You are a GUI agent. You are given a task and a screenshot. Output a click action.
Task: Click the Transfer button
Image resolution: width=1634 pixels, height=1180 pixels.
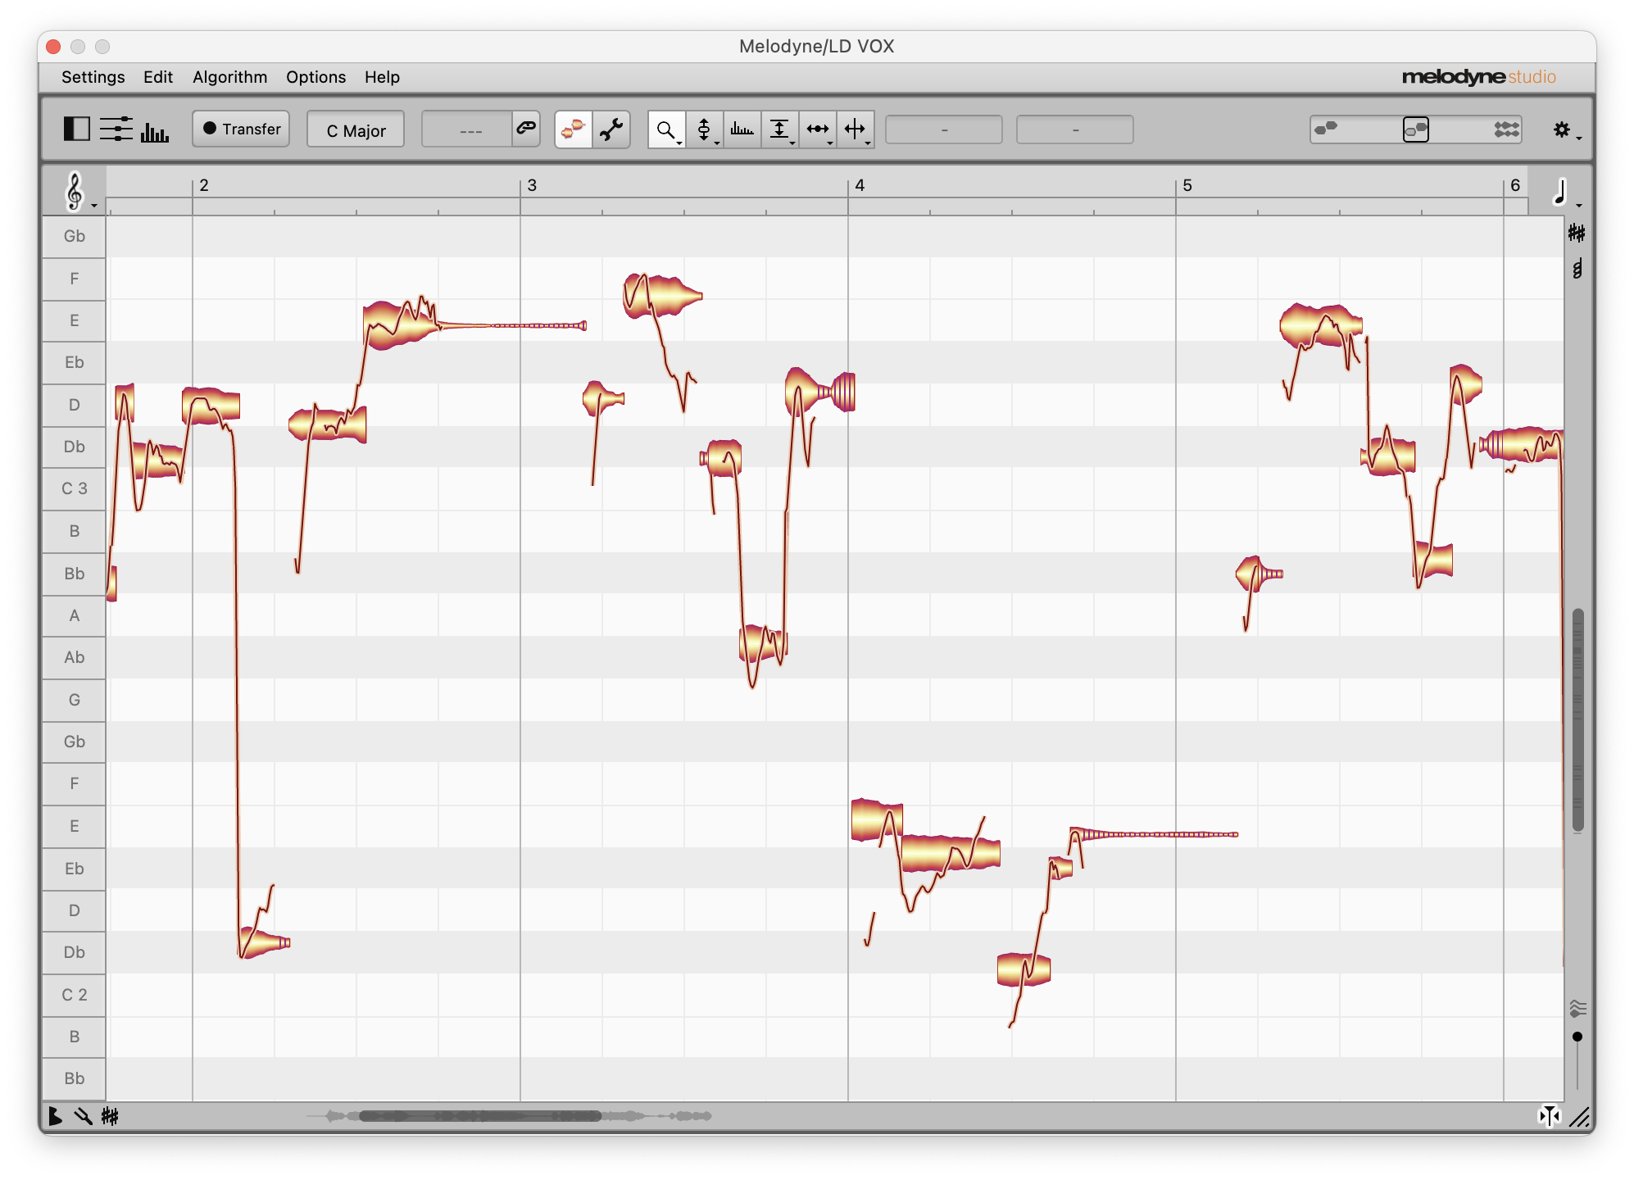[x=241, y=129]
